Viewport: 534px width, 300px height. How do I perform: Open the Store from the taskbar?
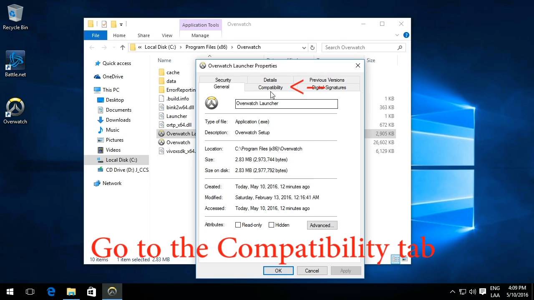pyautogui.click(x=91, y=292)
